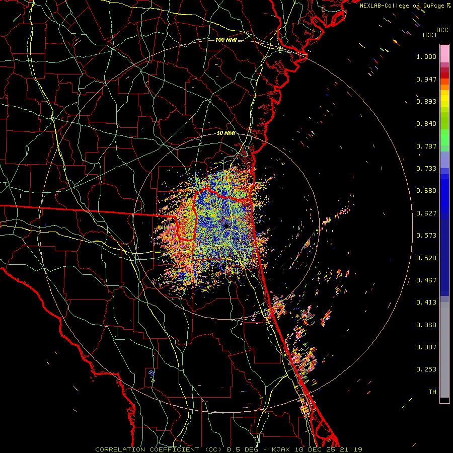Click the 100 NMI range ring label

[x=226, y=40]
